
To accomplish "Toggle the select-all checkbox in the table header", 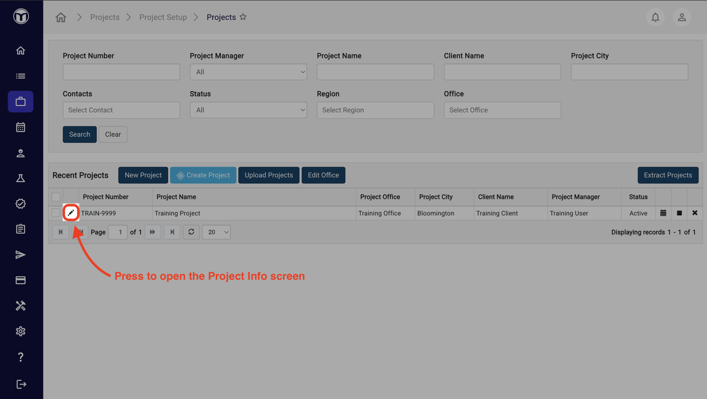I will pyautogui.click(x=56, y=197).
